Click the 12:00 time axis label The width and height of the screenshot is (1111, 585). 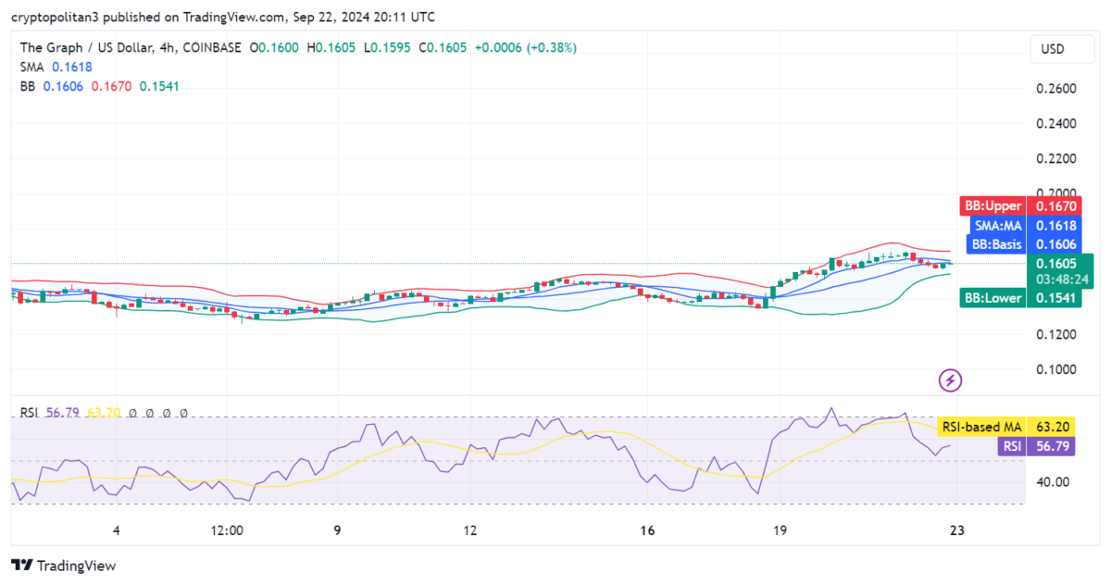227,530
